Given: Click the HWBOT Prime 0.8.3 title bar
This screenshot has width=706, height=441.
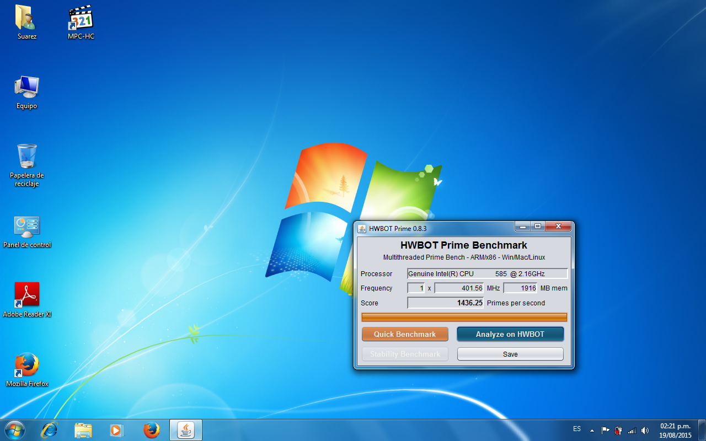Looking at the screenshot, I should (436, 228).
